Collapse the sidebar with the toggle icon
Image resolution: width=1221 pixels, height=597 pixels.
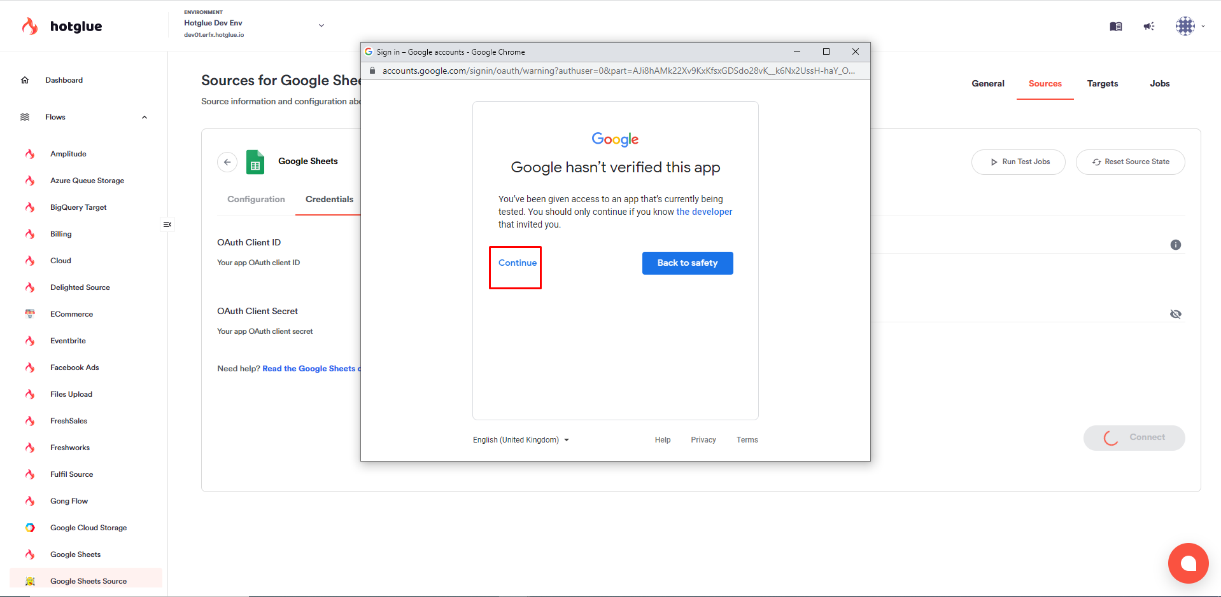[167, 224]
